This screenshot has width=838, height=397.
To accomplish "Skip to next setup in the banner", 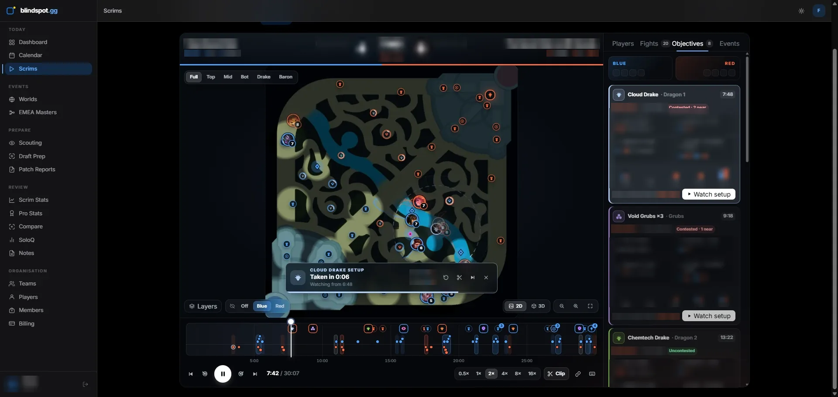I will 473,278.
